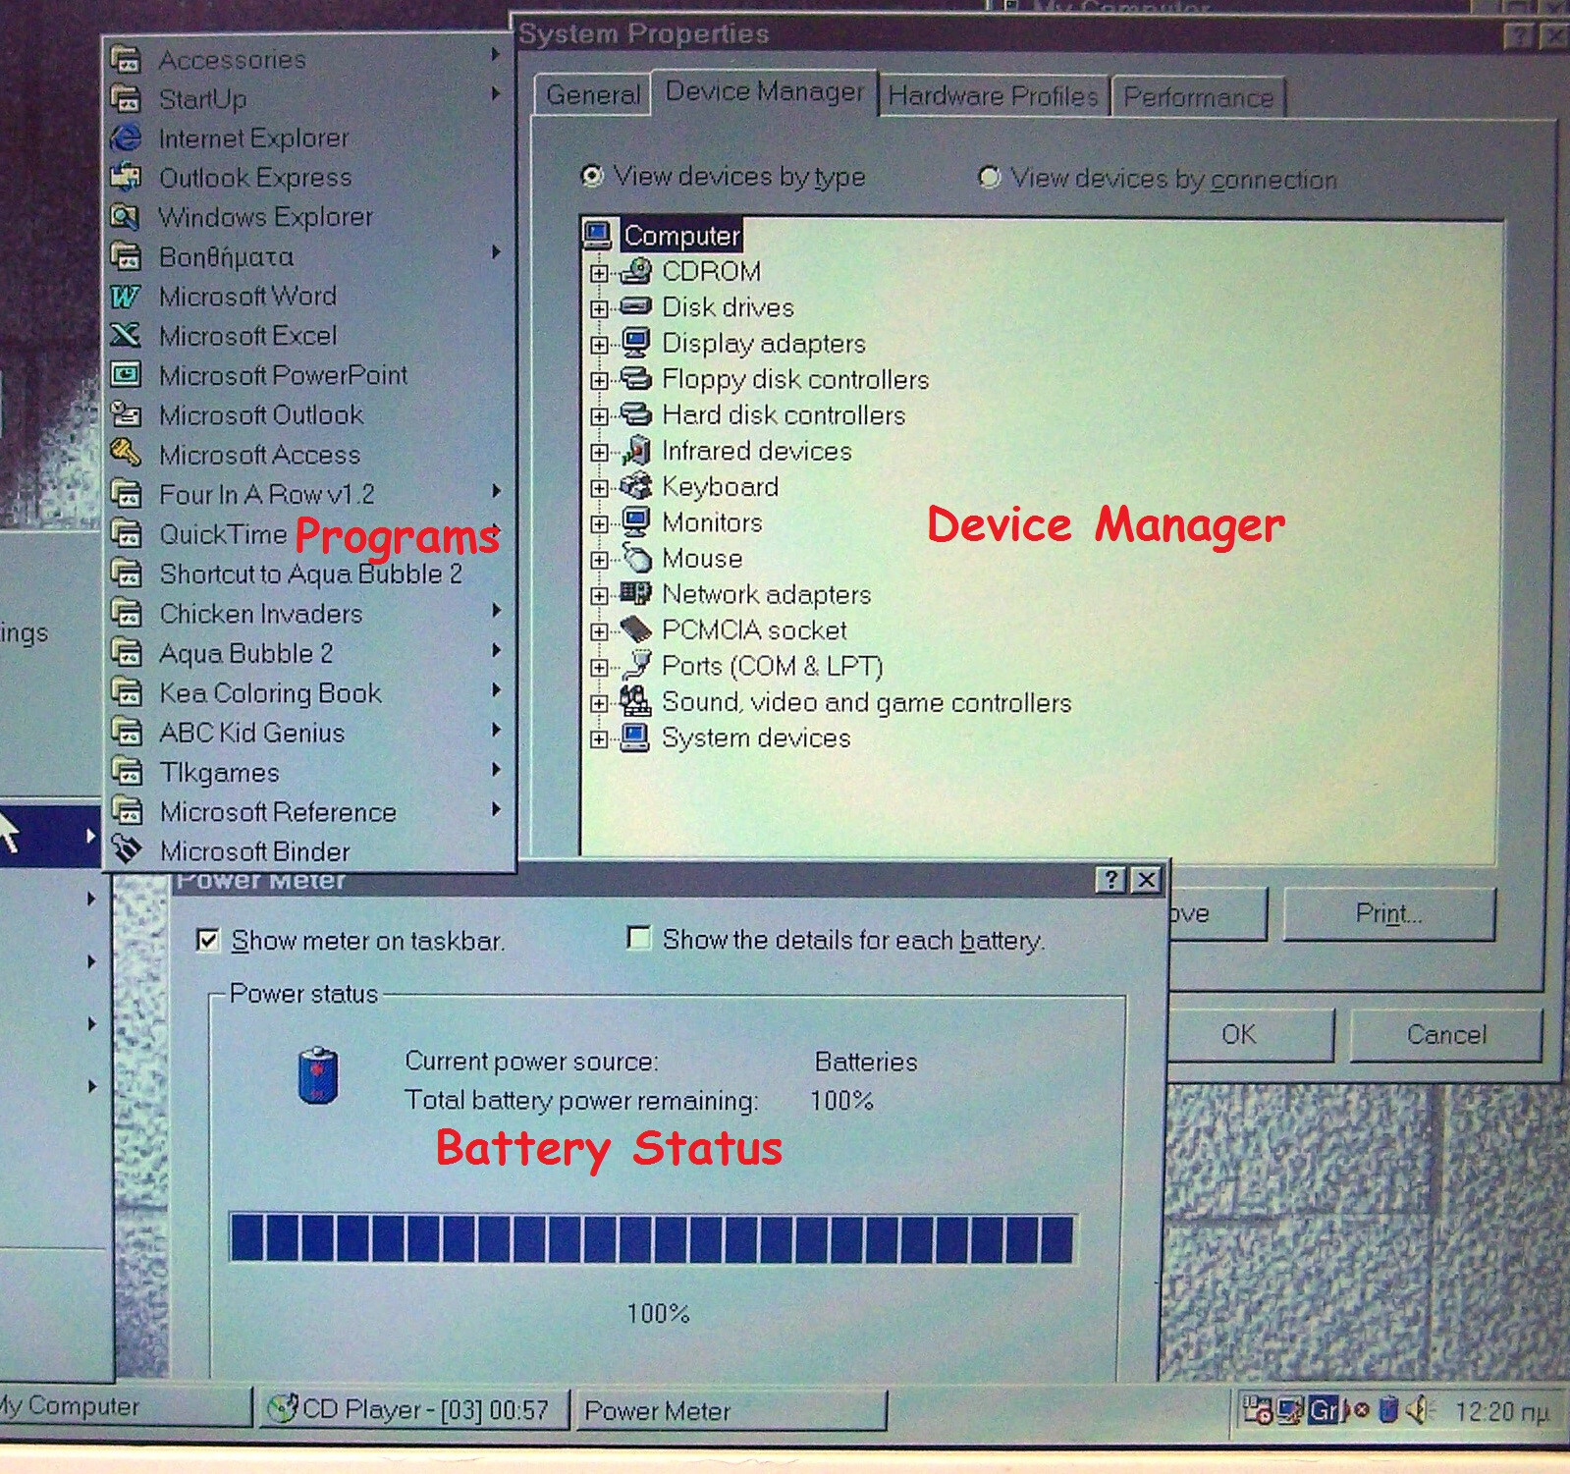
Task: Open the Microsoft Reference submenu
Action: (309, 812)
